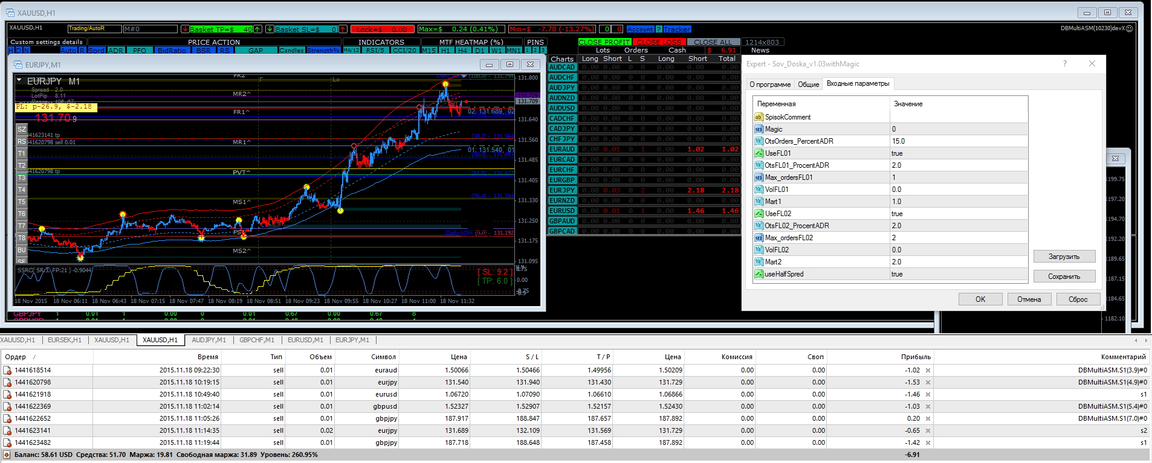This screenshot has height=463, width=1152.
Task: Select the useHalfSpred value cell true
Action: tap(958, 274)
